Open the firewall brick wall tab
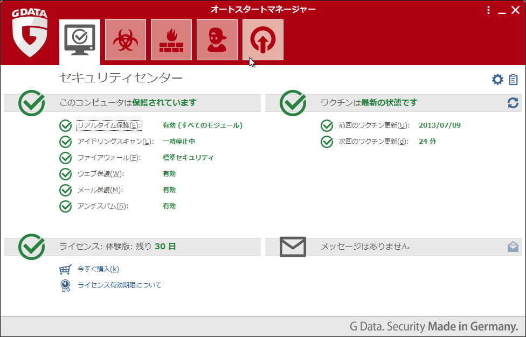This screenshot has height=337, width=526. [x=171, y=40]
